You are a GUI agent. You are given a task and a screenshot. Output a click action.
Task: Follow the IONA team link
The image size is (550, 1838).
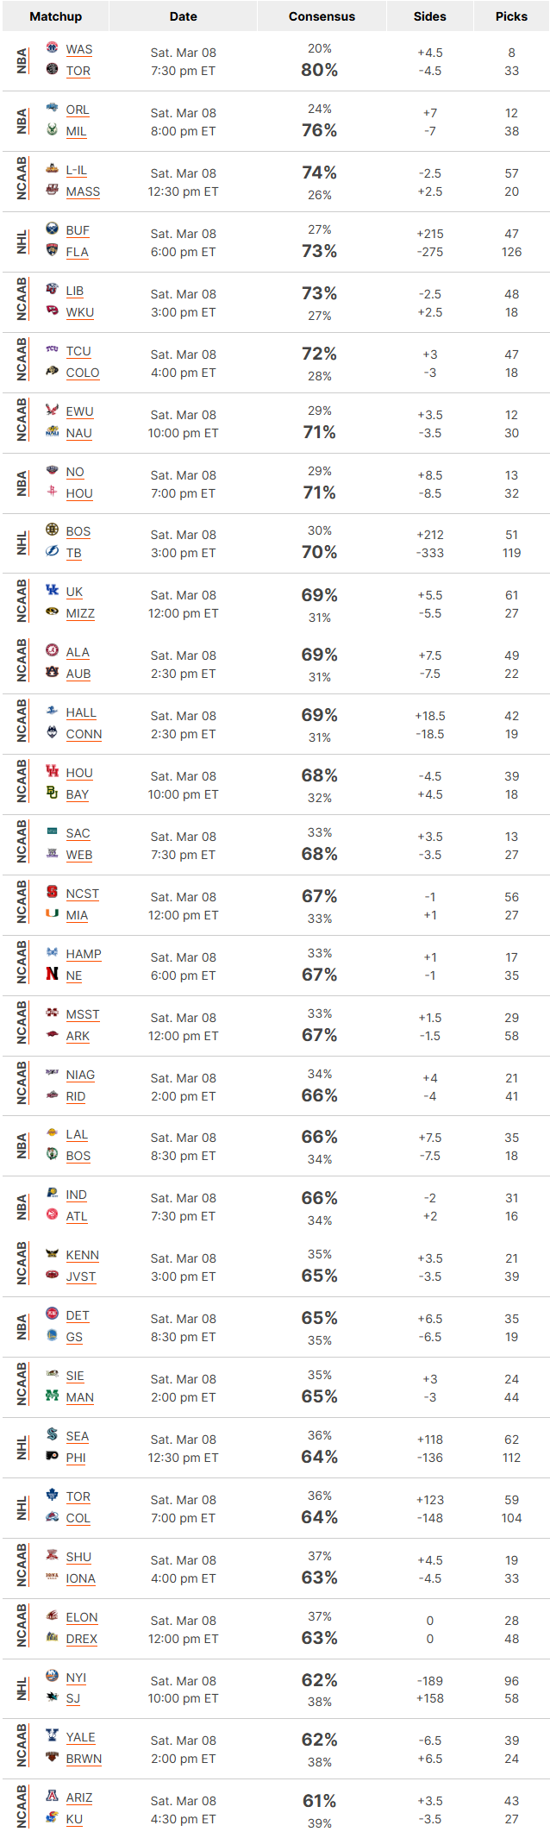[x=81, y=1578]
